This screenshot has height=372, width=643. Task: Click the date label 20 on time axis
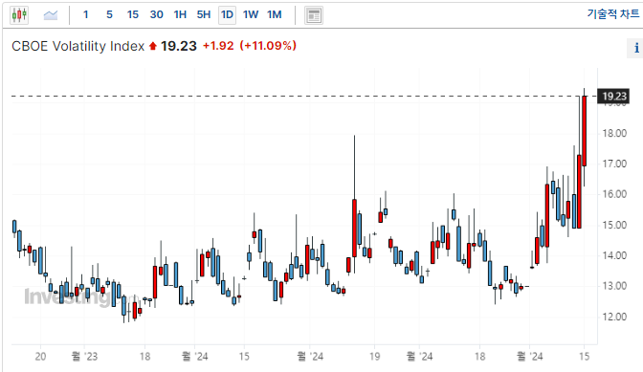tap(40, 357)
